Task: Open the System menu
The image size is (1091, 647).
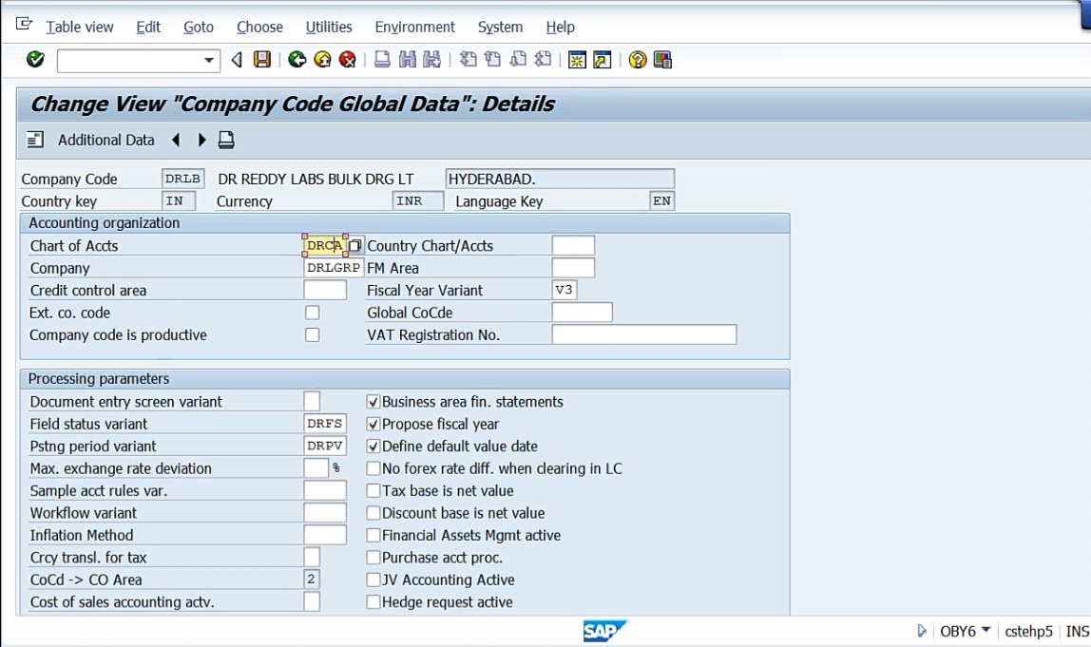Action: pos(500,28)
